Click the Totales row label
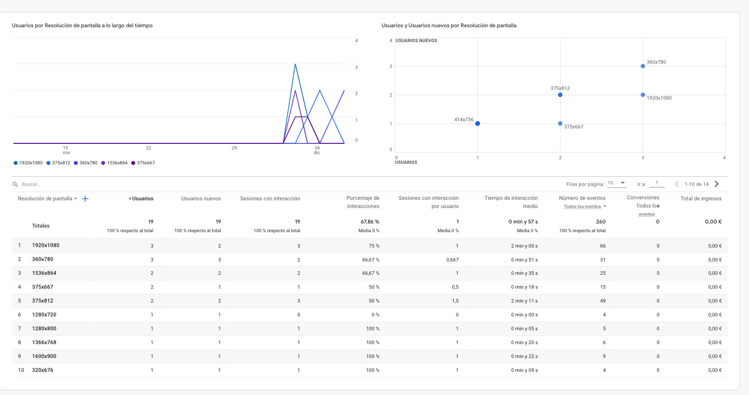This screenshot has width=749, height=395. tap(41, 225)
